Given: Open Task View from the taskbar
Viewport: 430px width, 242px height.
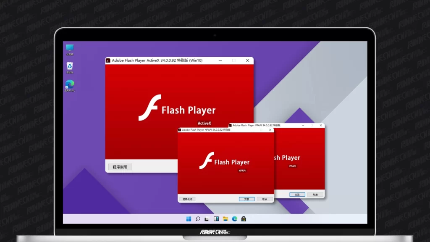Looking at the screenshot, I should point(207,219).
